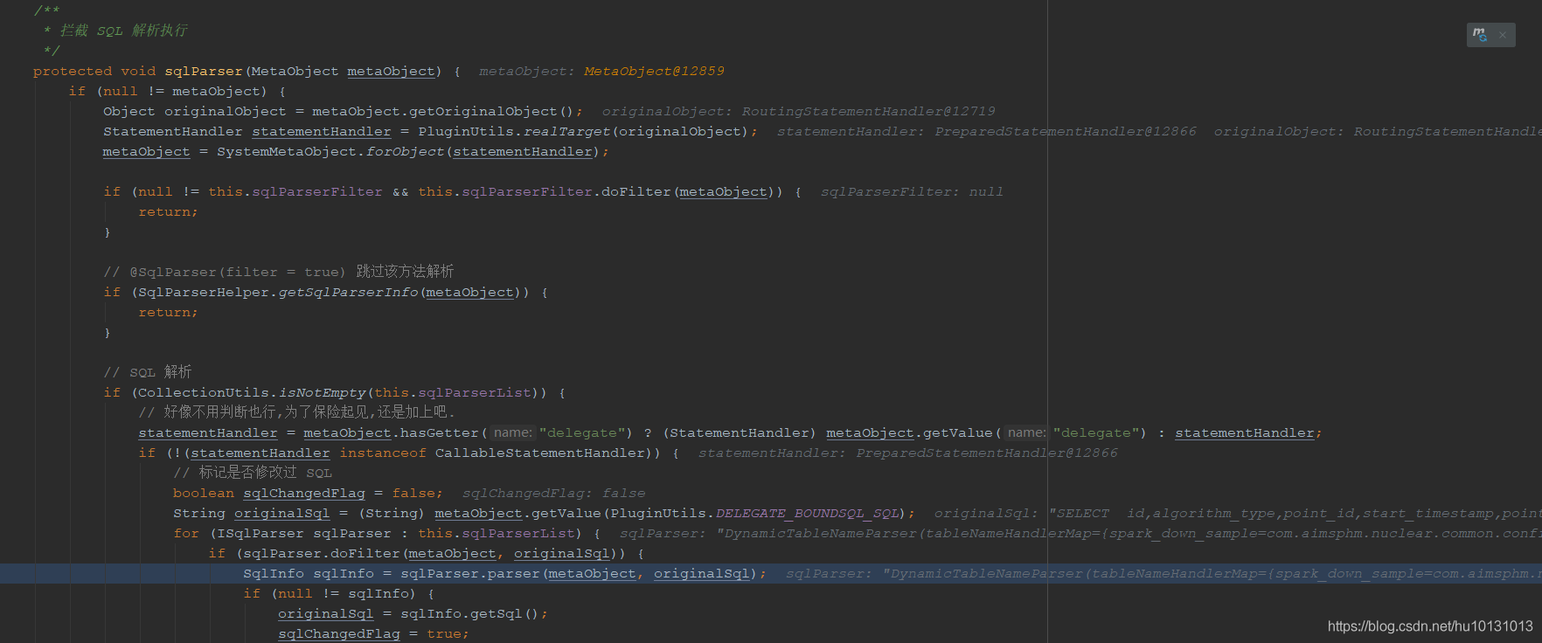Close the floating Maven reload widget
1542x643 pixels.
coord(1503,35)
